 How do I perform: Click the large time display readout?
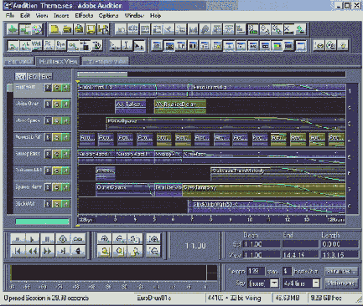195,246
